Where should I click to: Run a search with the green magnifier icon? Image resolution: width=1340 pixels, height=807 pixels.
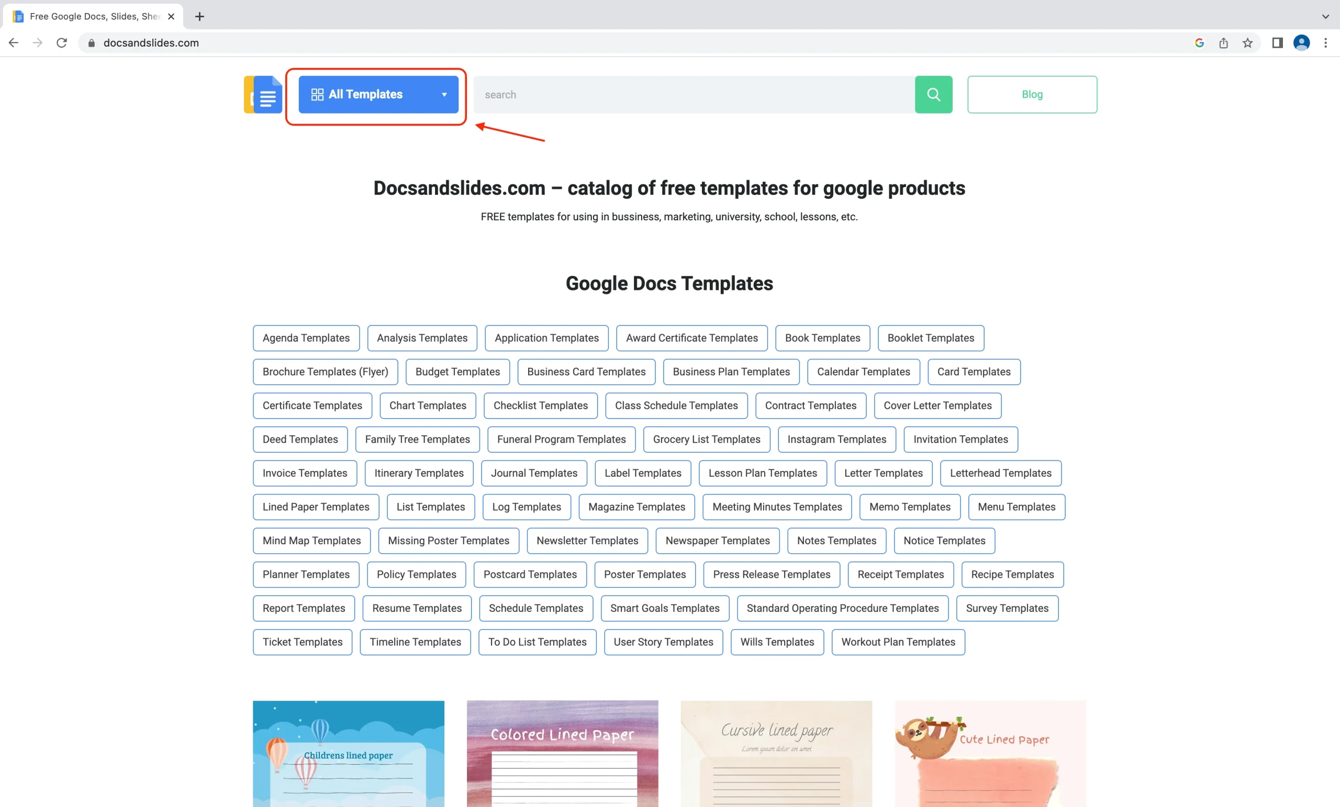pyautogui.click(x=933, y=94)
